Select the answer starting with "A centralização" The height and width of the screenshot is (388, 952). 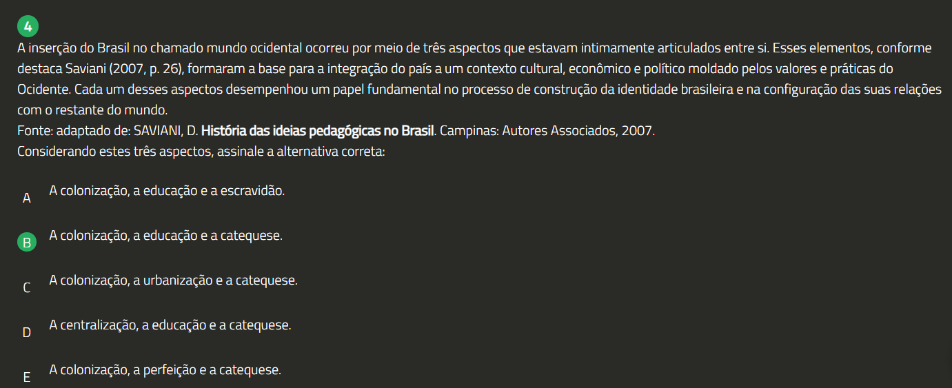[x=170, y=325]
